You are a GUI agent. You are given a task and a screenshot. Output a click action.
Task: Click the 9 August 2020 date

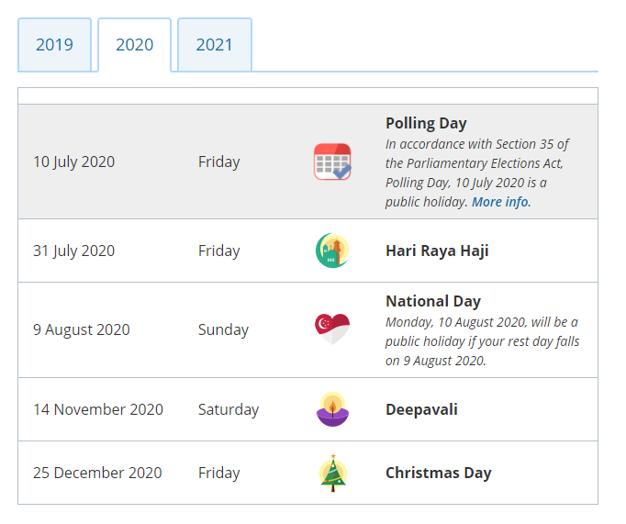point(82,330)
